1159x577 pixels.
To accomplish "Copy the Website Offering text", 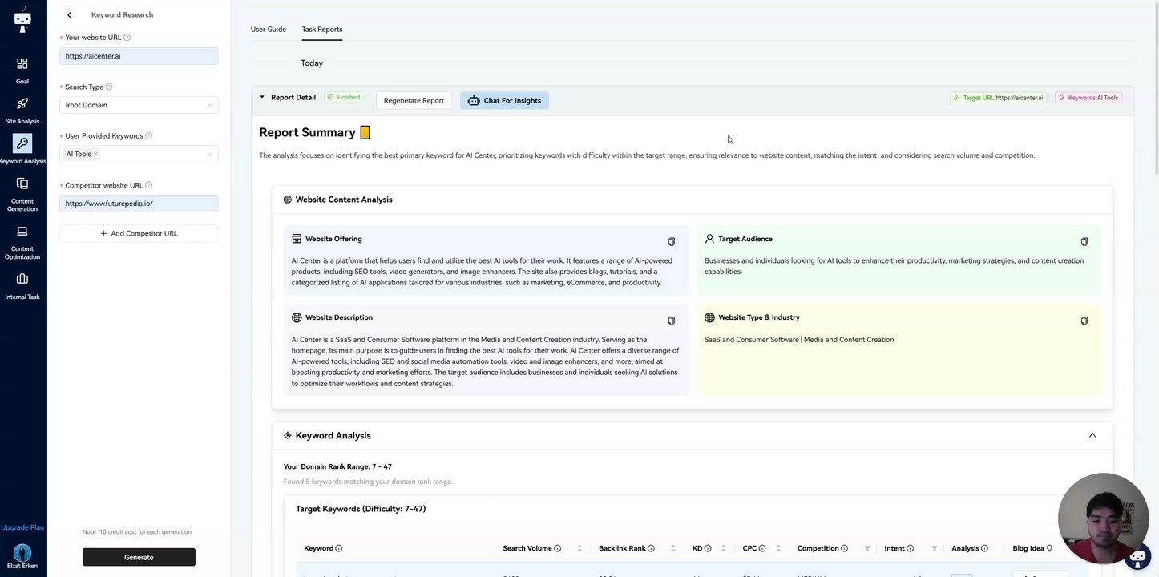I will point(672,241).
